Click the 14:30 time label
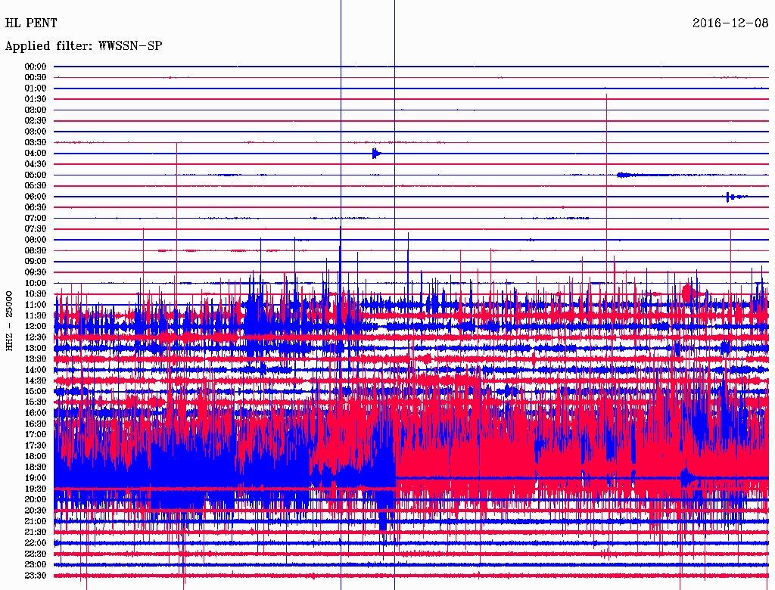Viewport: 775px width, 590px height. [x=36, y=380]
